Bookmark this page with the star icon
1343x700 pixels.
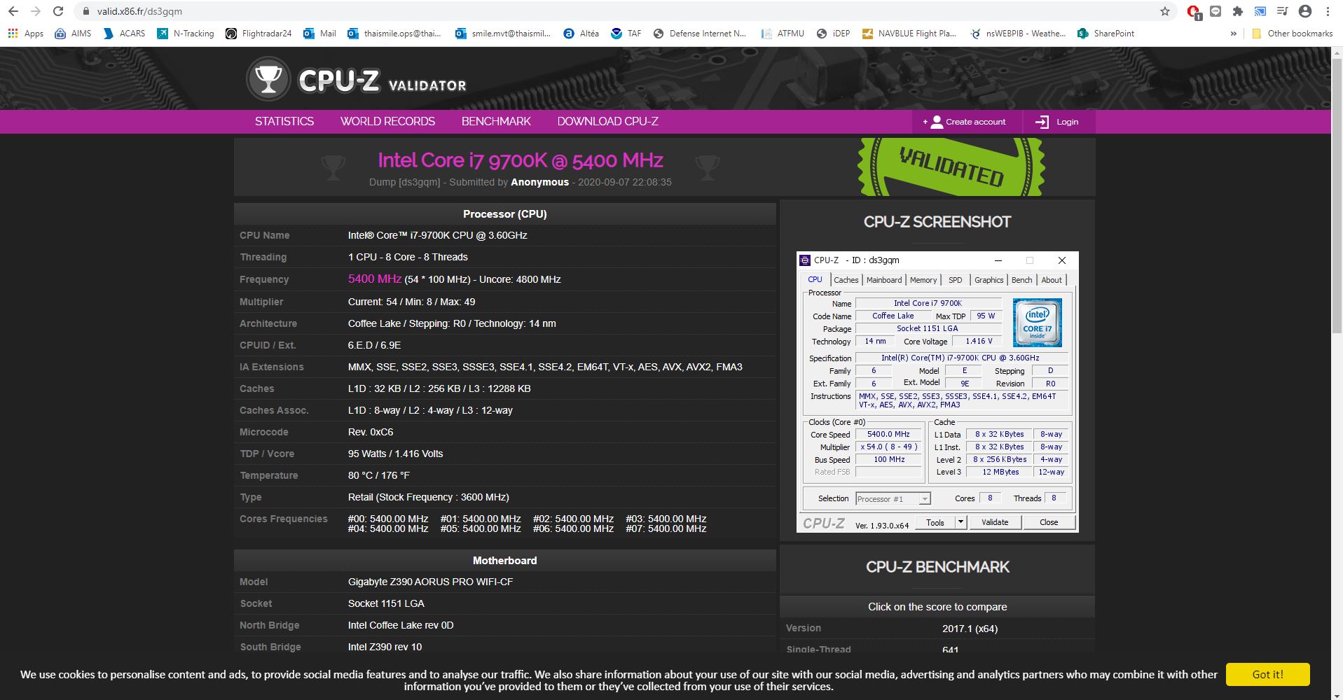[x=1165, y=11]
